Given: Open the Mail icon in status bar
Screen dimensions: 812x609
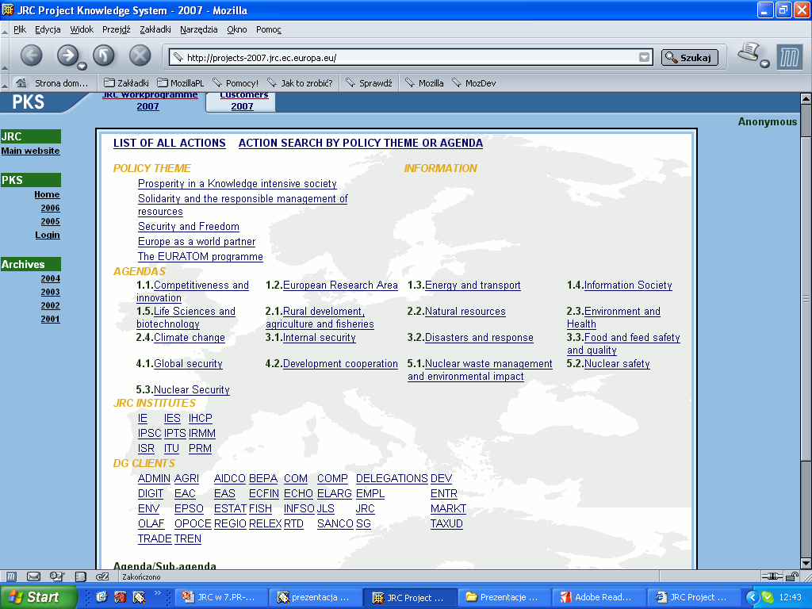Looking at the screenshot, I should point(33,576).
